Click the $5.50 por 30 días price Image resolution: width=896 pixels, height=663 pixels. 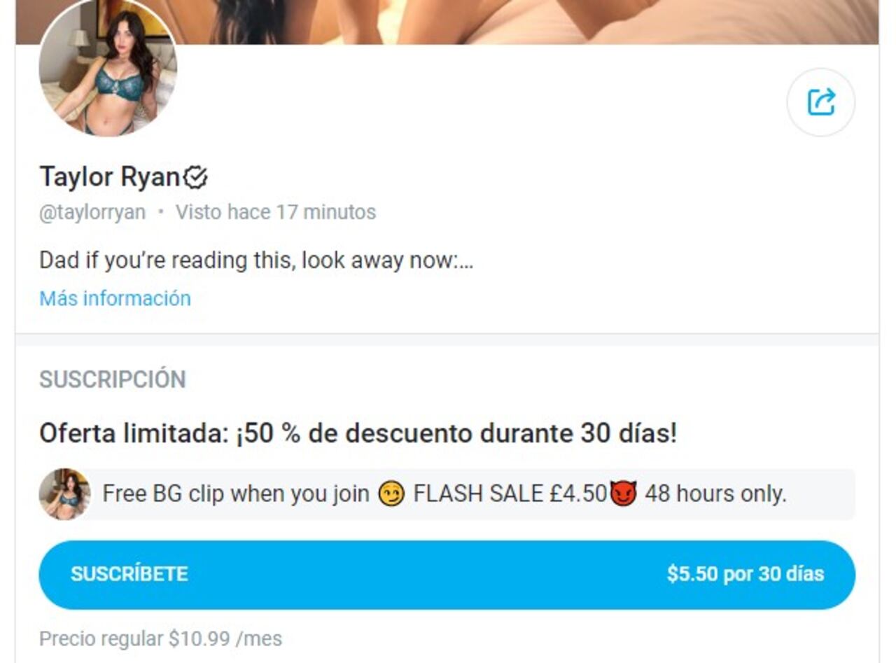pos(745,574)
